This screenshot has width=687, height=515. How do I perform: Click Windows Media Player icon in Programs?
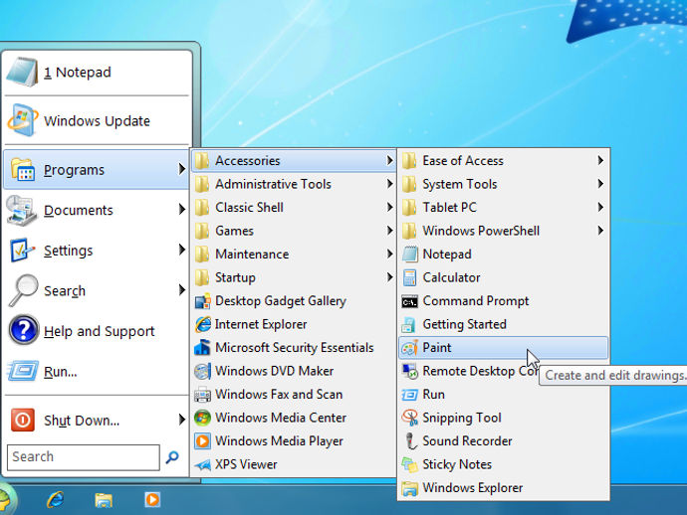(202, 441)
